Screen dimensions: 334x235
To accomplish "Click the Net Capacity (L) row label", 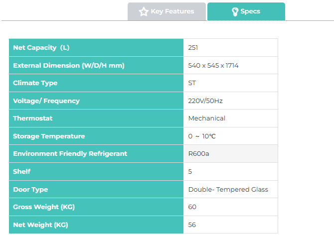I will (41, 48).
